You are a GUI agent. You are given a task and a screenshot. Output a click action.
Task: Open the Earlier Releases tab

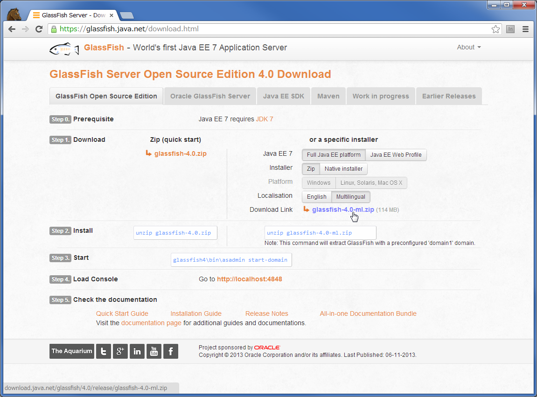pos(448,96)
